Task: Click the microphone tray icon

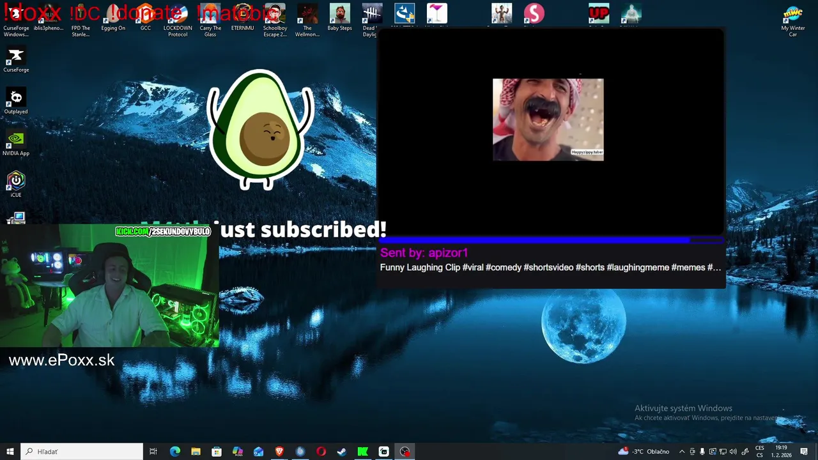Action: point(702,452)
